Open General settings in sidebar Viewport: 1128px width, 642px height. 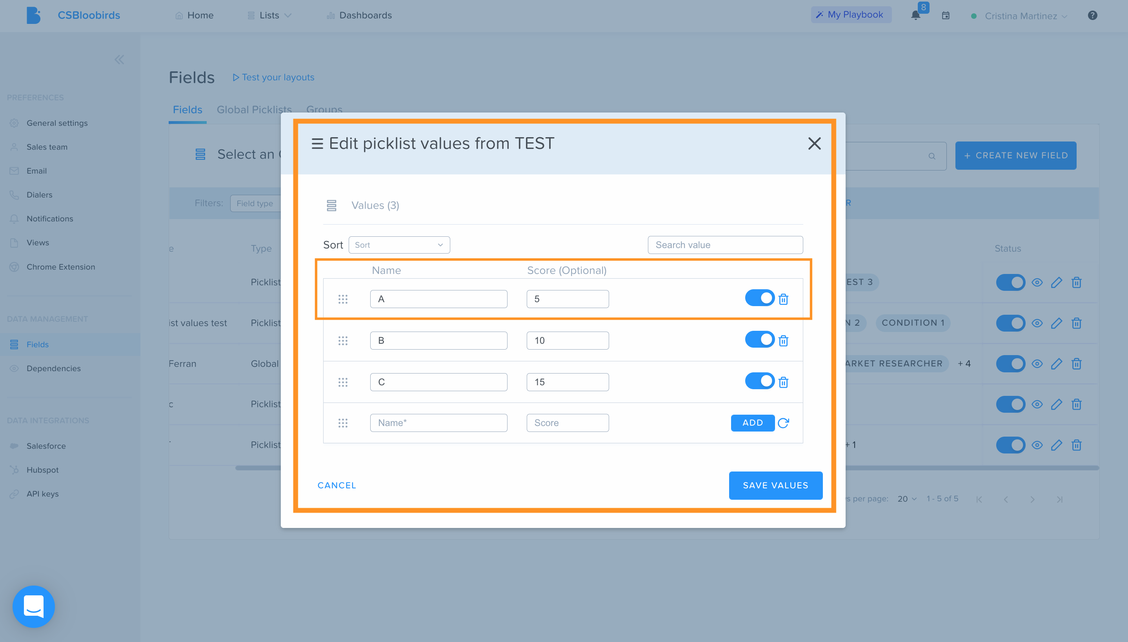[57, 123]
